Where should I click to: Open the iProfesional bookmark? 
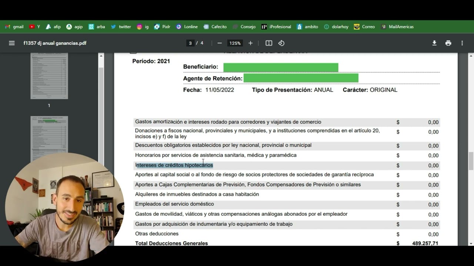point(276,27)
